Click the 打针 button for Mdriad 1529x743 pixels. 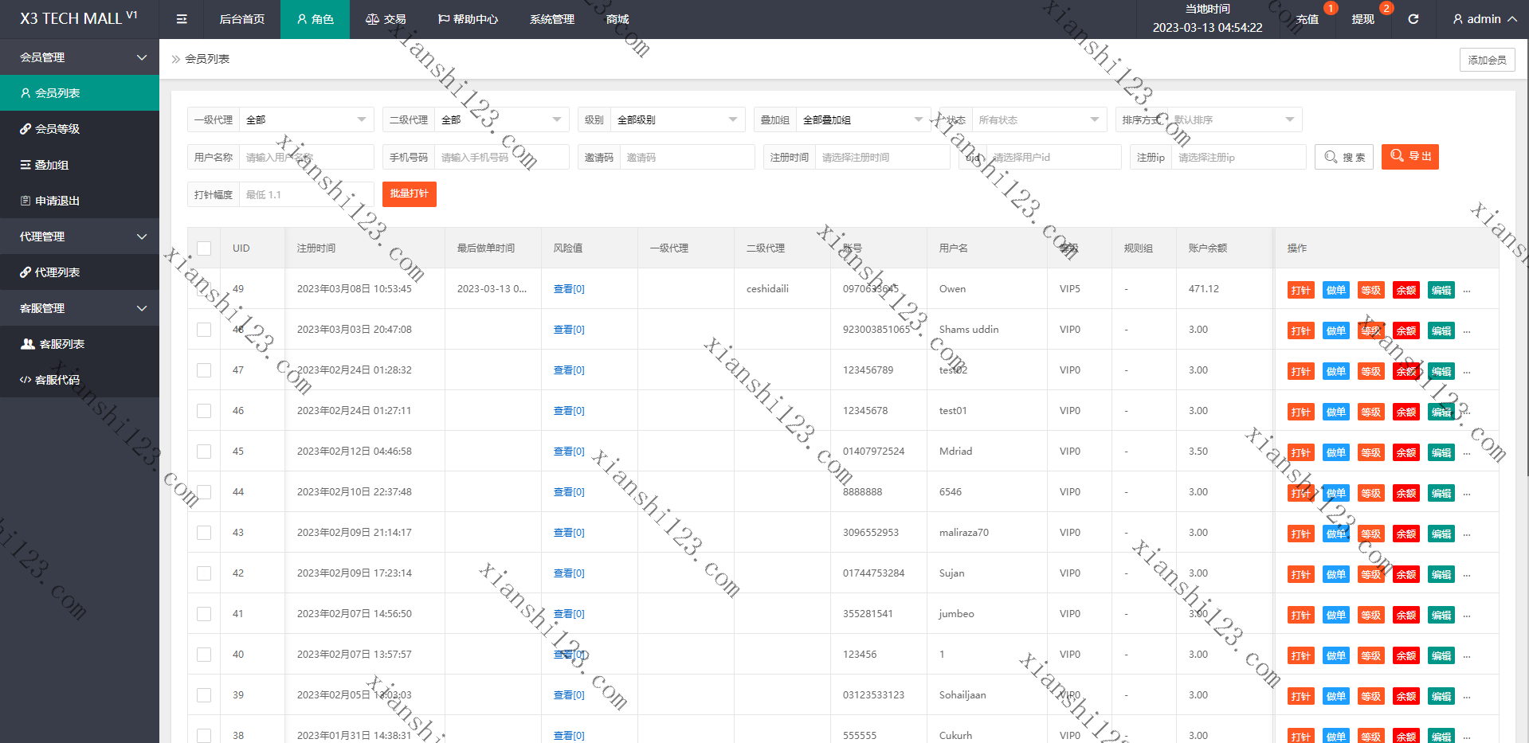coord(1301,452)
